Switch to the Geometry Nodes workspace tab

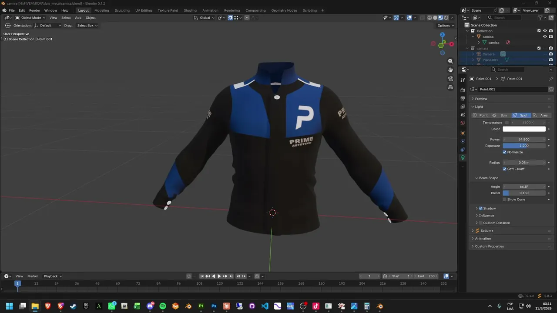click(284, 10)
